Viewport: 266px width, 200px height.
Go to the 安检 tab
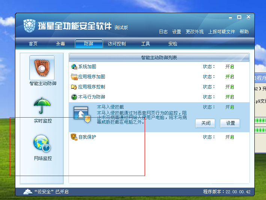173,44
